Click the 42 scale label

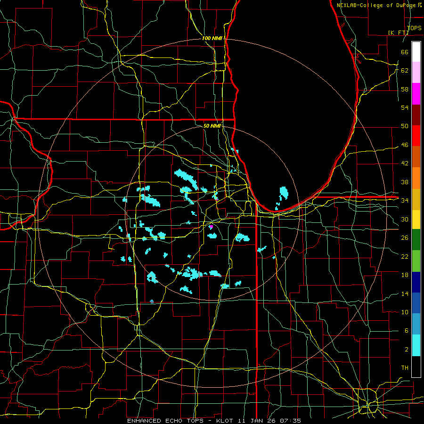coord(405,163)
